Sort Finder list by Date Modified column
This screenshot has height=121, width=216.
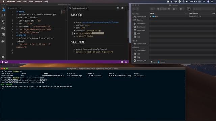199,13
